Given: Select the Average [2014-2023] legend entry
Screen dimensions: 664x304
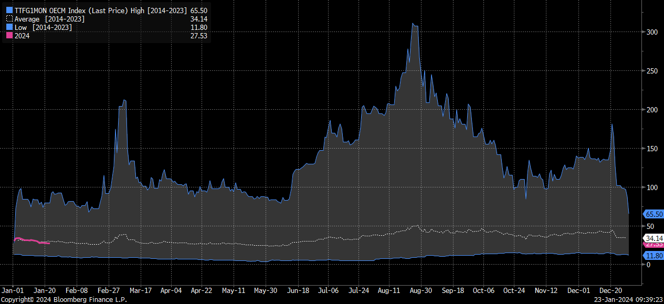Looking at the screenshot, I should tap(49, 19).
